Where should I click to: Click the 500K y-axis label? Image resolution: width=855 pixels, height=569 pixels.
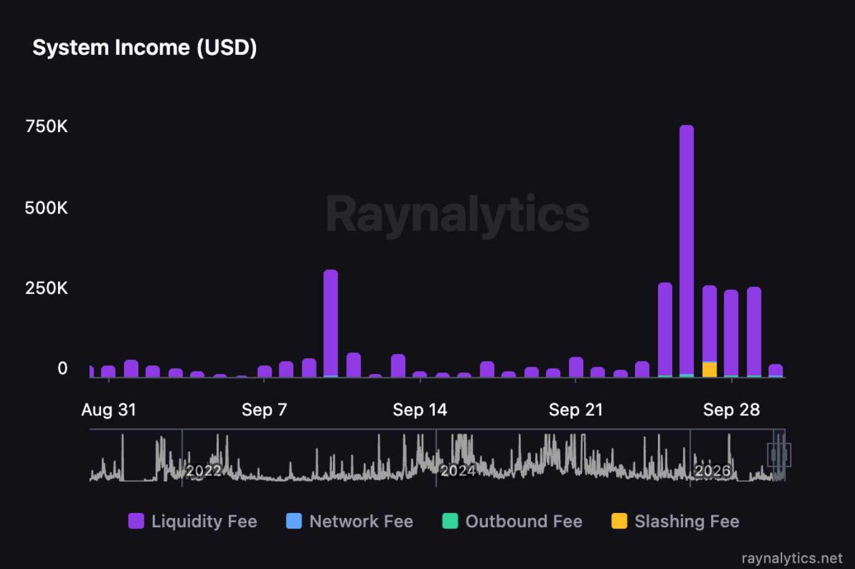tap(46, 208)
